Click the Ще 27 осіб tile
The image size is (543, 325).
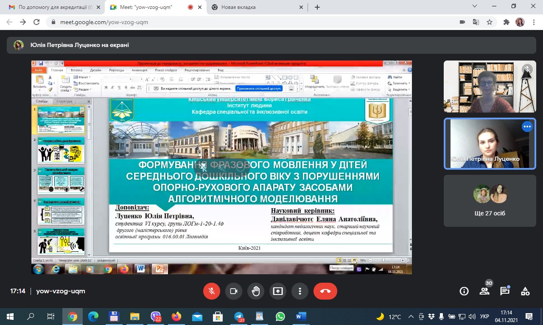coord(490,201)
